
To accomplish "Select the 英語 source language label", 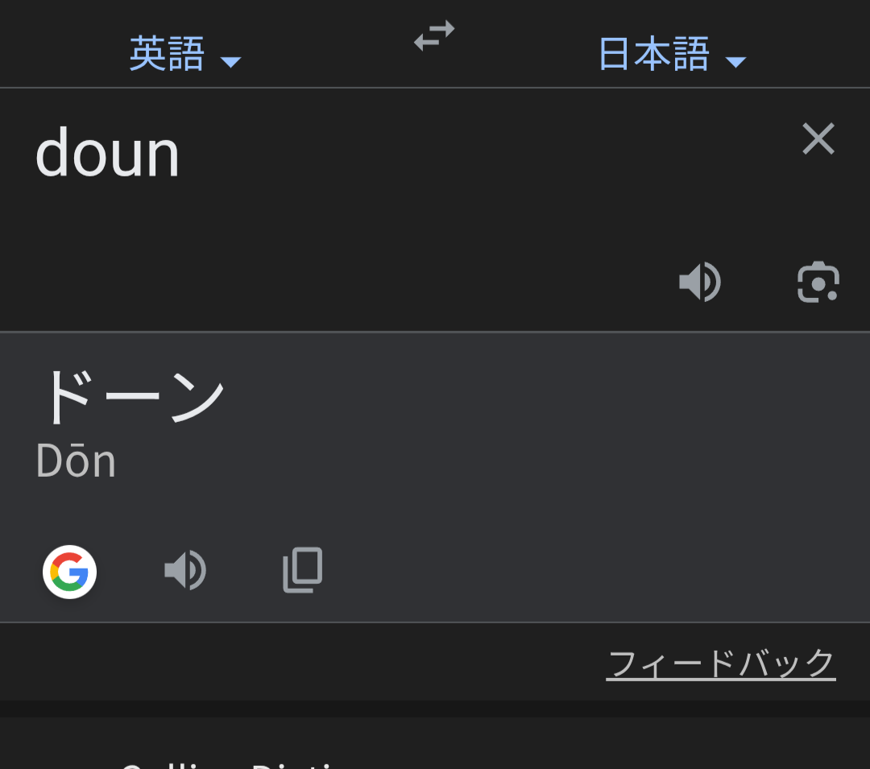I will (x=167, y=54).
